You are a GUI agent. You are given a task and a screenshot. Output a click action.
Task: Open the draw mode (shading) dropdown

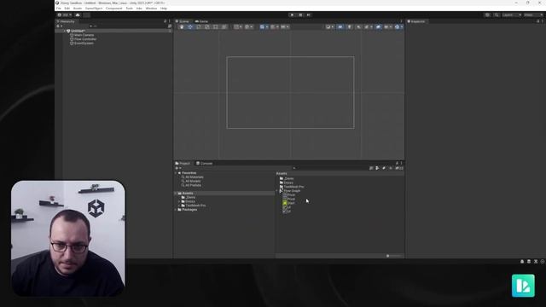click(x=329, y=26)
